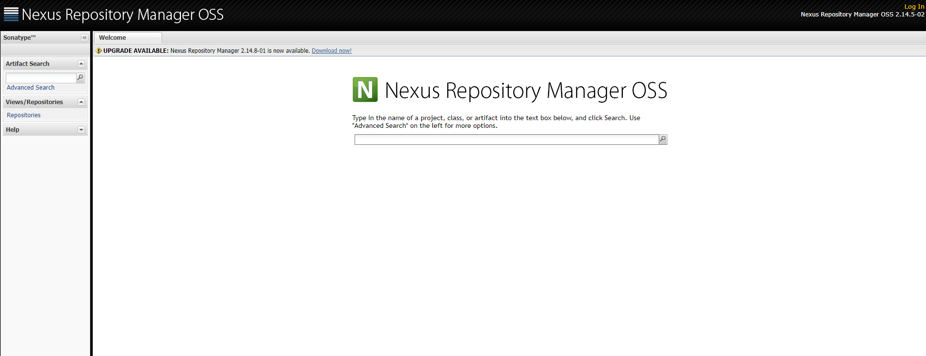Click the UPGRADE AVAILABLE notice text
Viewport: 926px width, 356px height.
(136, 51)
